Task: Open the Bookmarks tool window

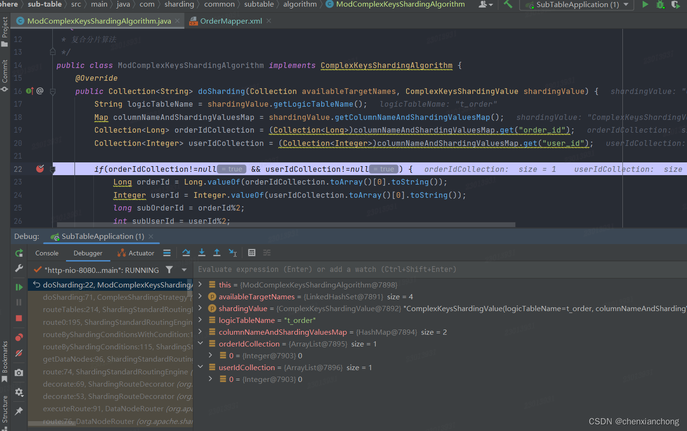Action: pos(5,362)
